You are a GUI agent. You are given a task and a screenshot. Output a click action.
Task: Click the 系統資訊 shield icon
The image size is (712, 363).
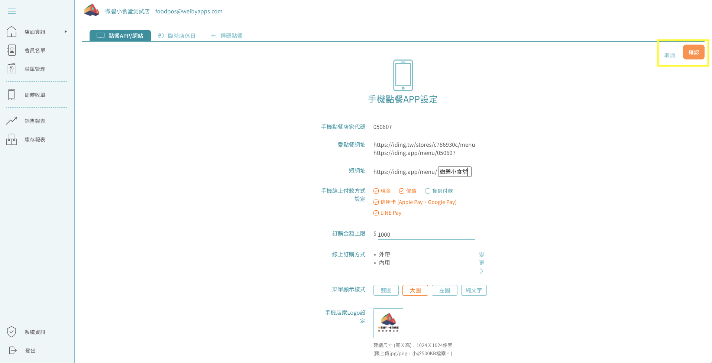point(12,332)
